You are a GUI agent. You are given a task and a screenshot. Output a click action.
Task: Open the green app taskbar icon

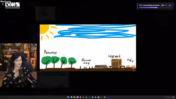tap(83, 97)
